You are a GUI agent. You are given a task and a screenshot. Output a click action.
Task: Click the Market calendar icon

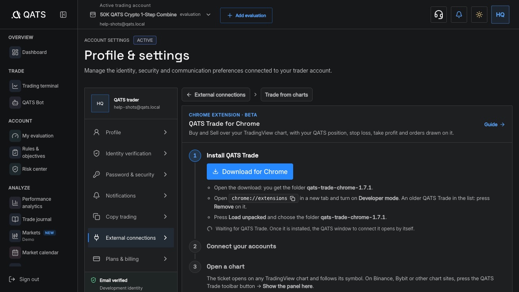coord(15,253)
